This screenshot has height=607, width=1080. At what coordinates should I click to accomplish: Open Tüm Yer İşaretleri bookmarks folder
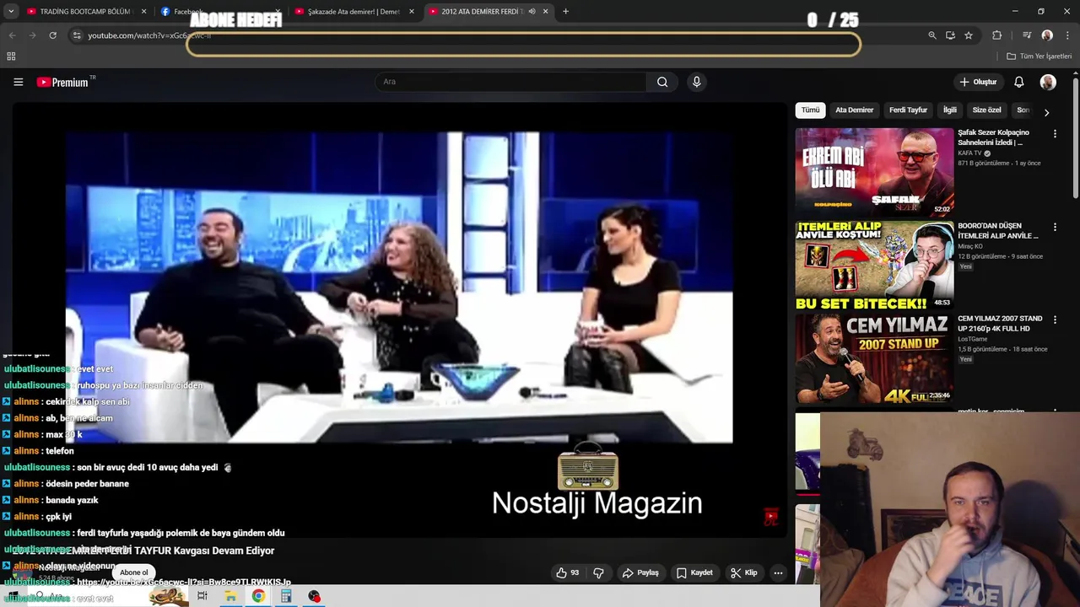point(1039,56)
